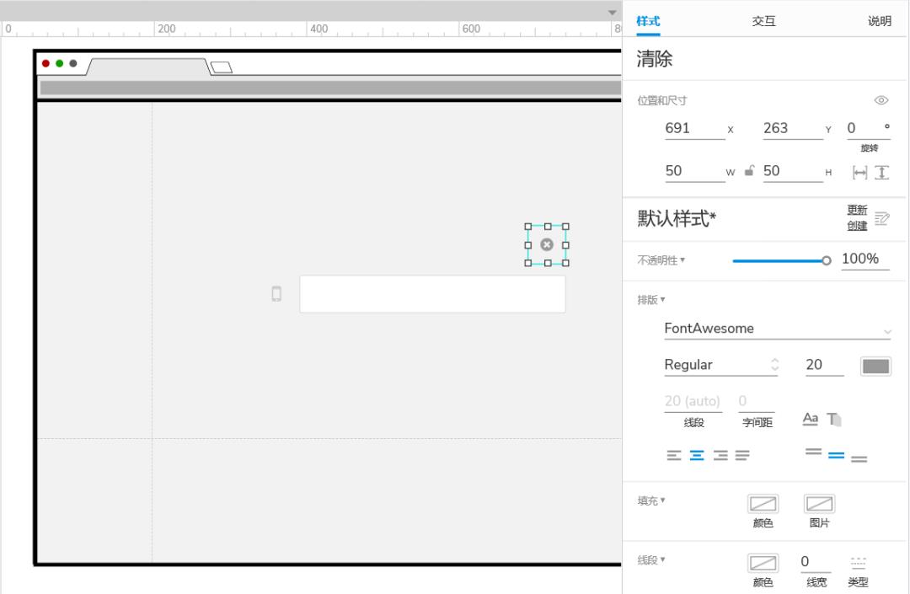Screen dimensions: 910x594
Task: Align text left
Action: tap(674, 455)
